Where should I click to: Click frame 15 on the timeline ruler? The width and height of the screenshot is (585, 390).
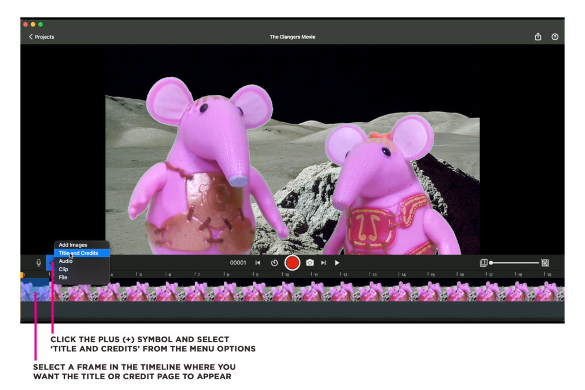[431, 275]
